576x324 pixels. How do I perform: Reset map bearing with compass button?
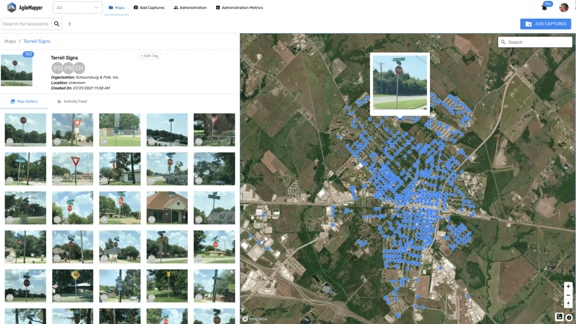(x=568, y=303)
